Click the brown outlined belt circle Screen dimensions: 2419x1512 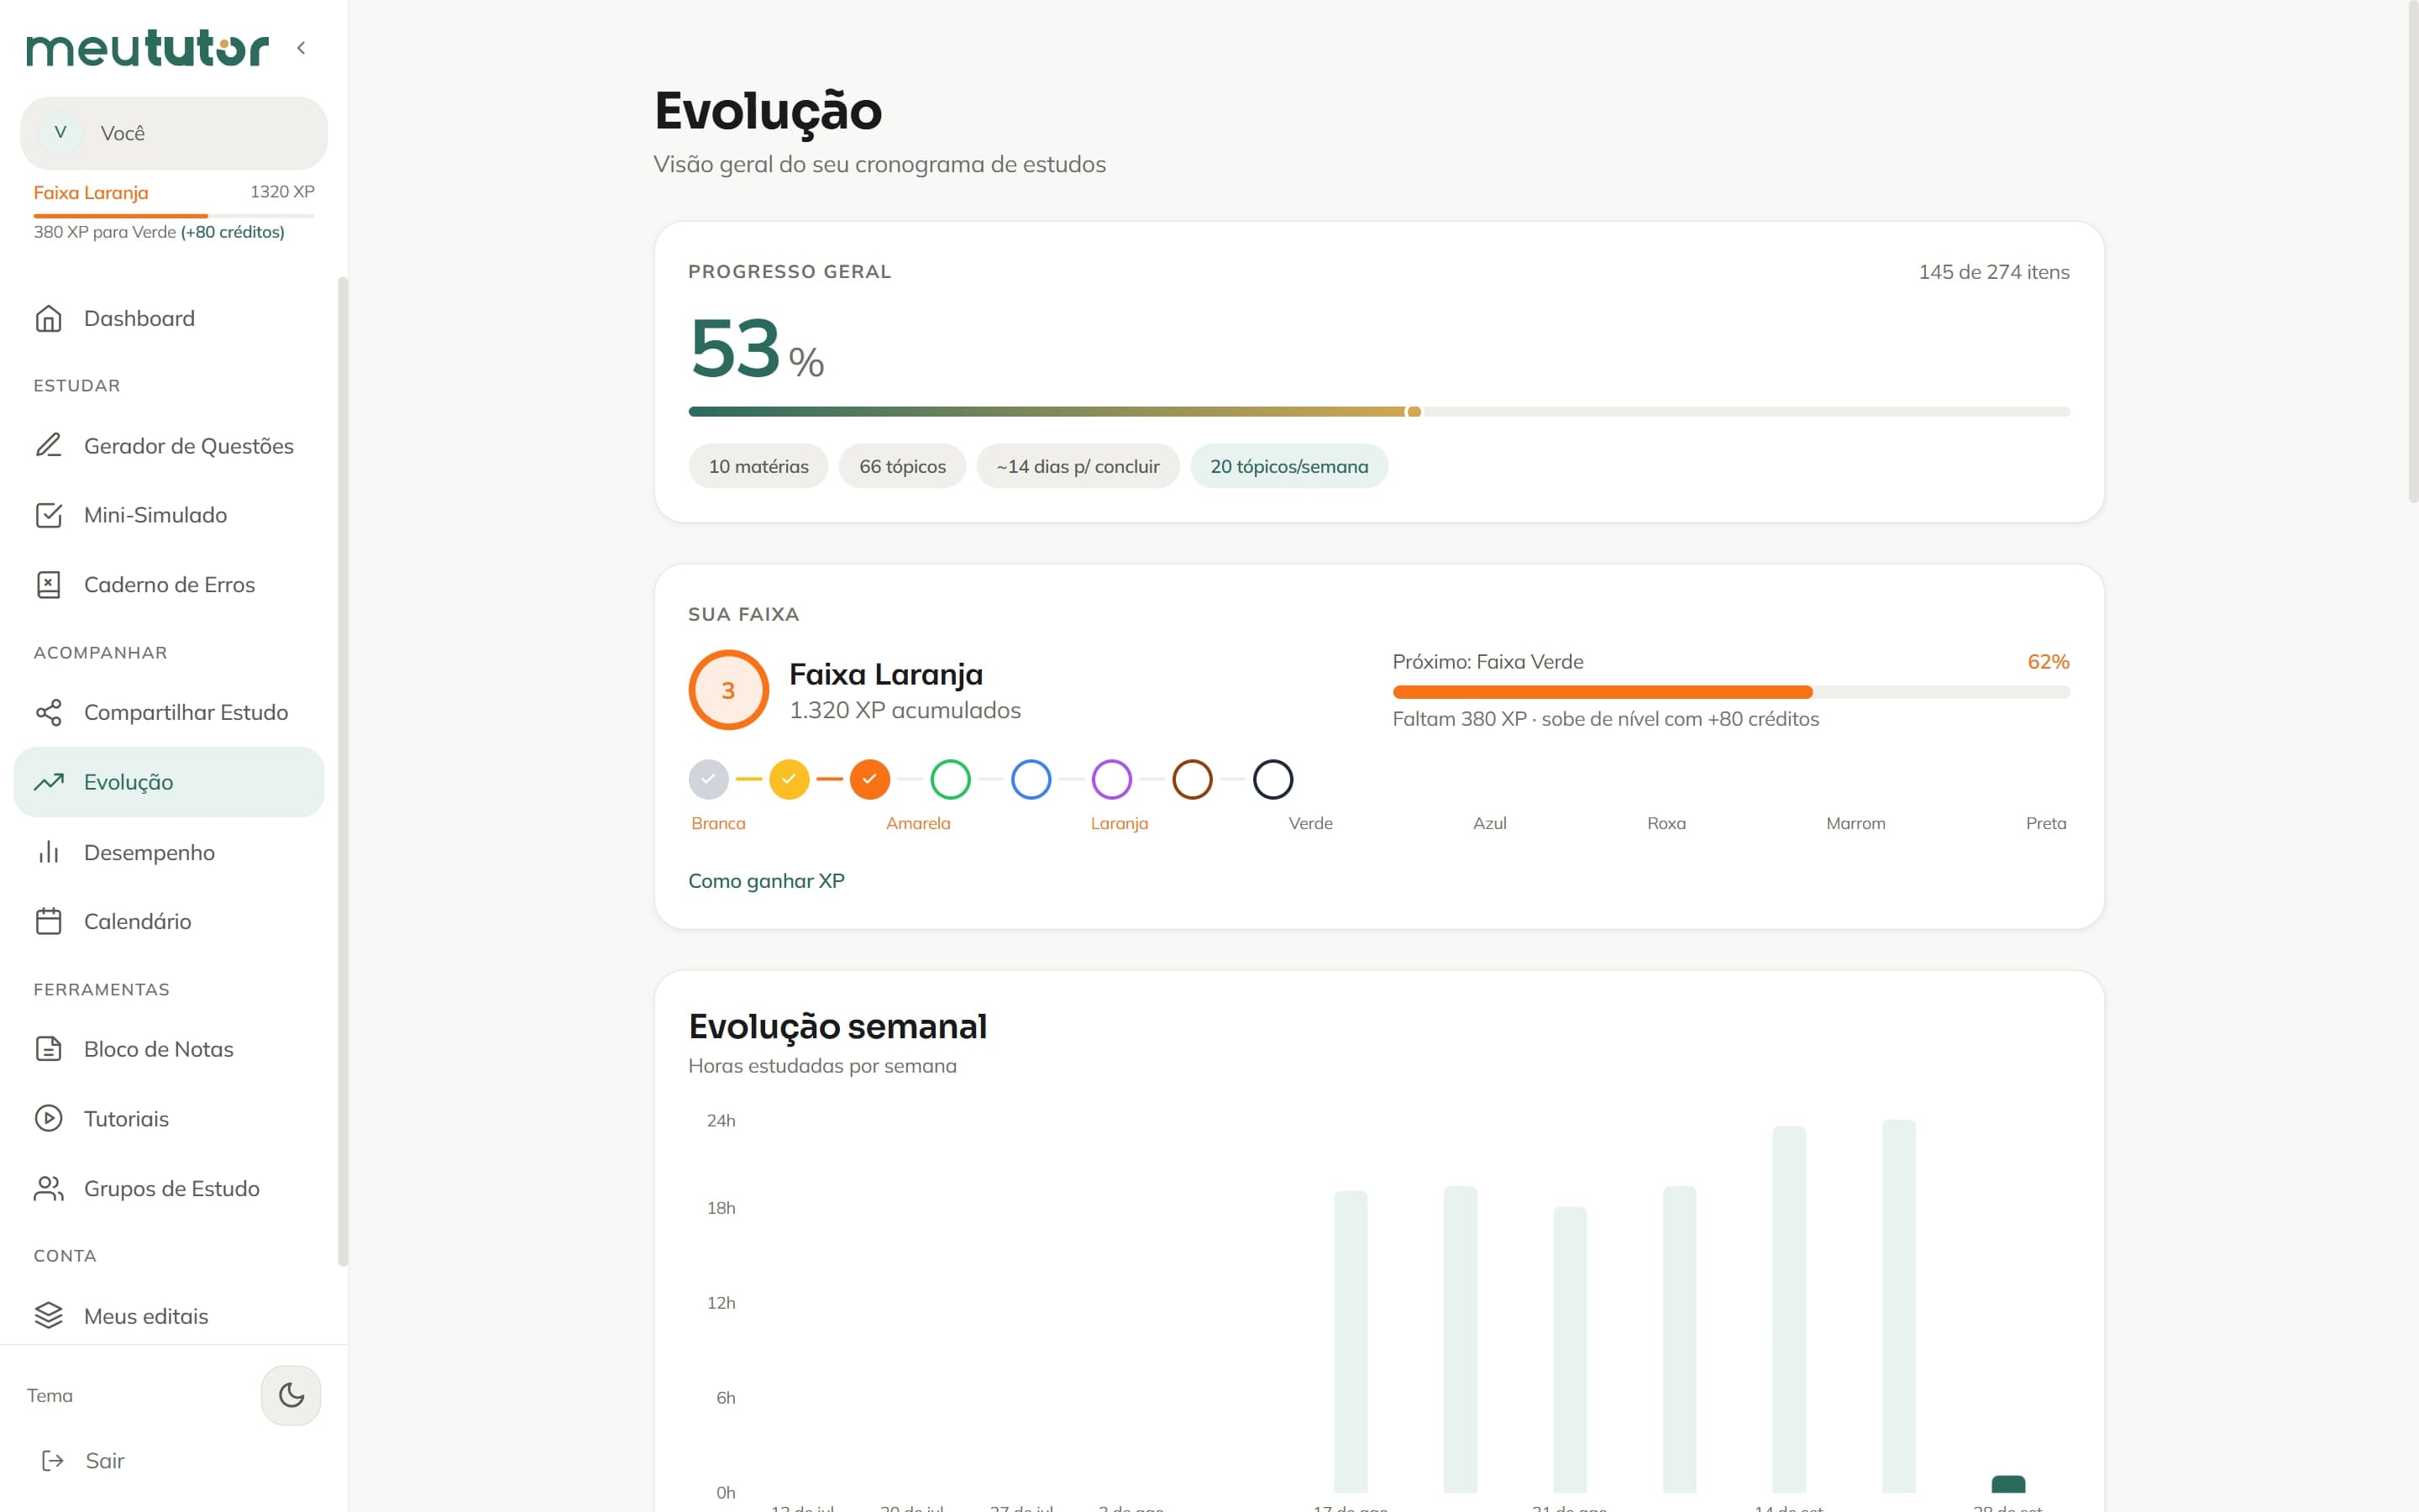pos(1193,779)
